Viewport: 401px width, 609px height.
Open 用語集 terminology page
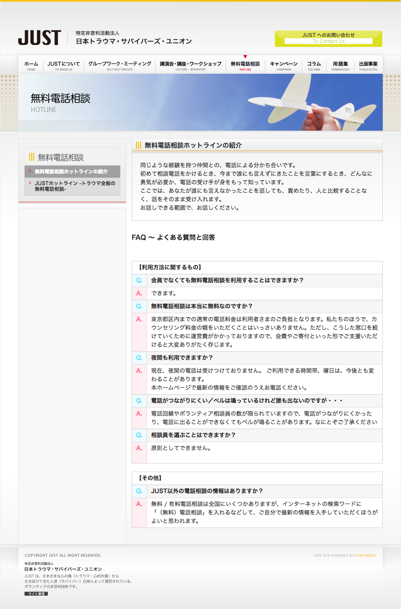coord(340,66)
